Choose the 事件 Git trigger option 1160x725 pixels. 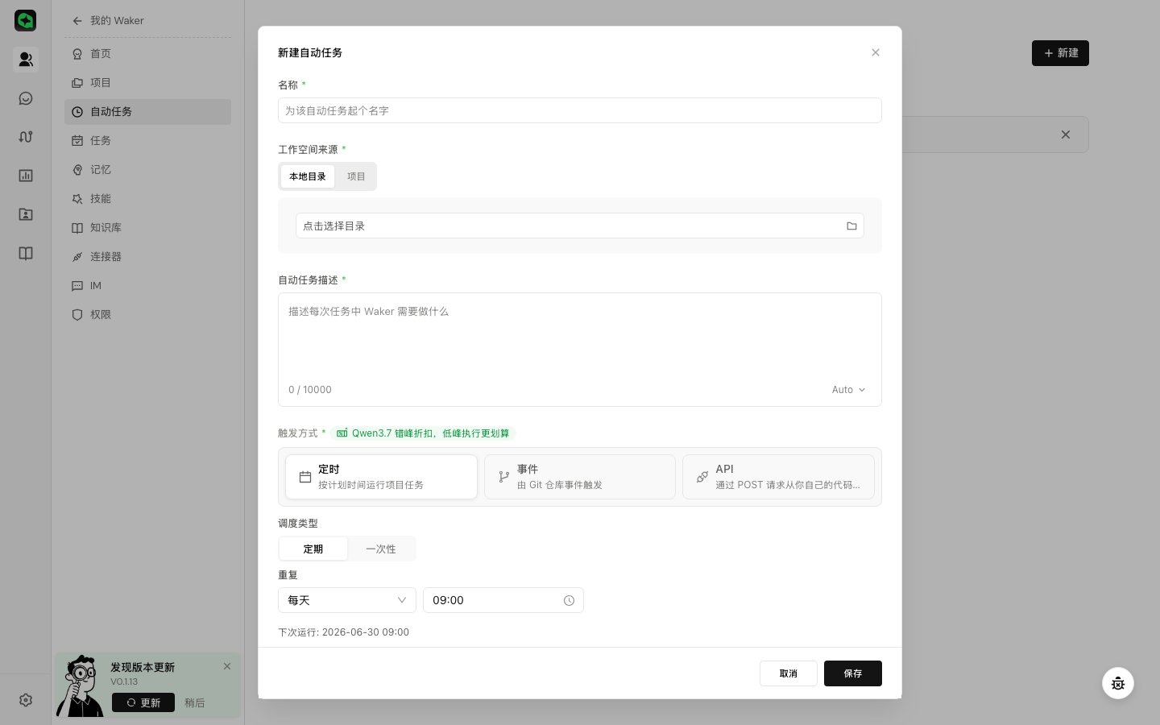pos(580,477)
